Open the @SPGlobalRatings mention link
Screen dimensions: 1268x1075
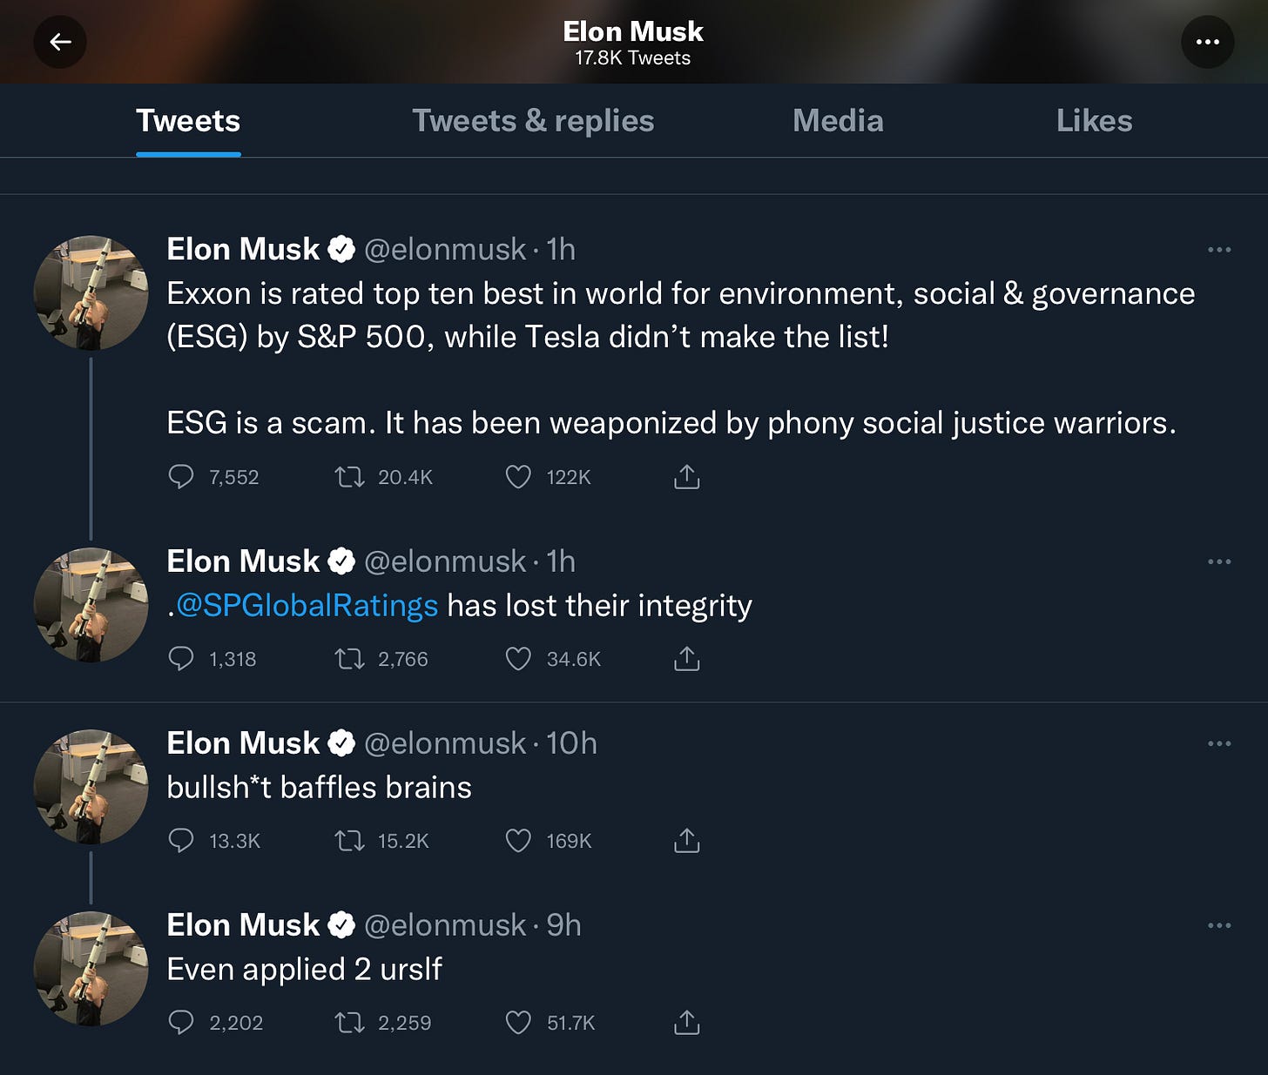[x=307, y=606]
